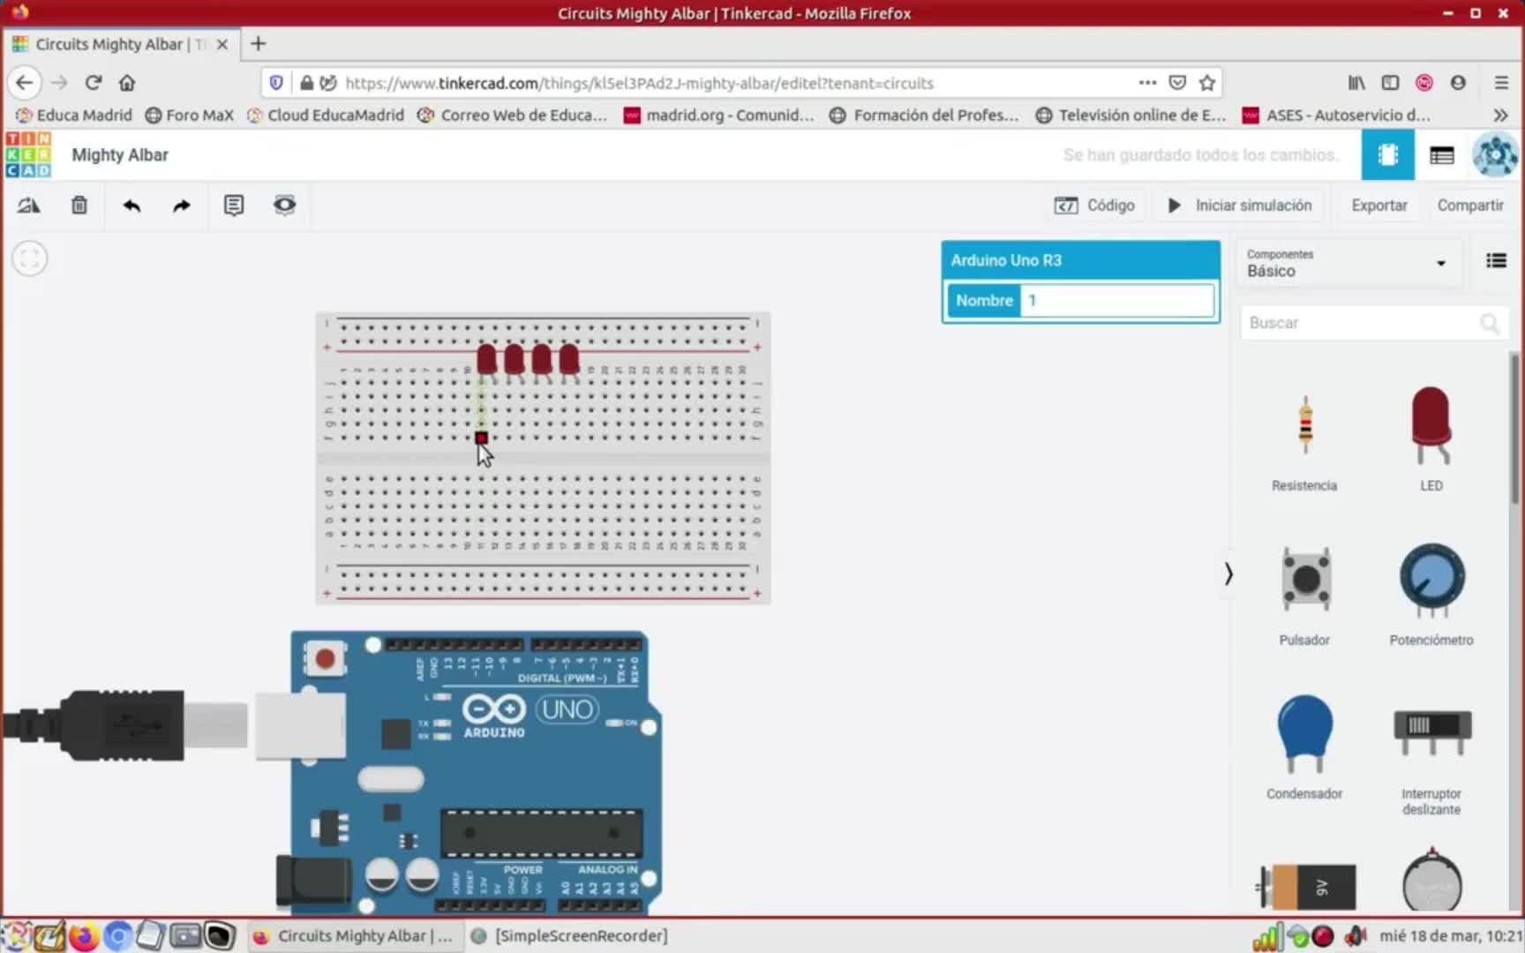This screenshot has height=953, width=1525.
Task: Edit the Nombre field of Arduino
Action: pyautogui.click(x=1116, y=301)
